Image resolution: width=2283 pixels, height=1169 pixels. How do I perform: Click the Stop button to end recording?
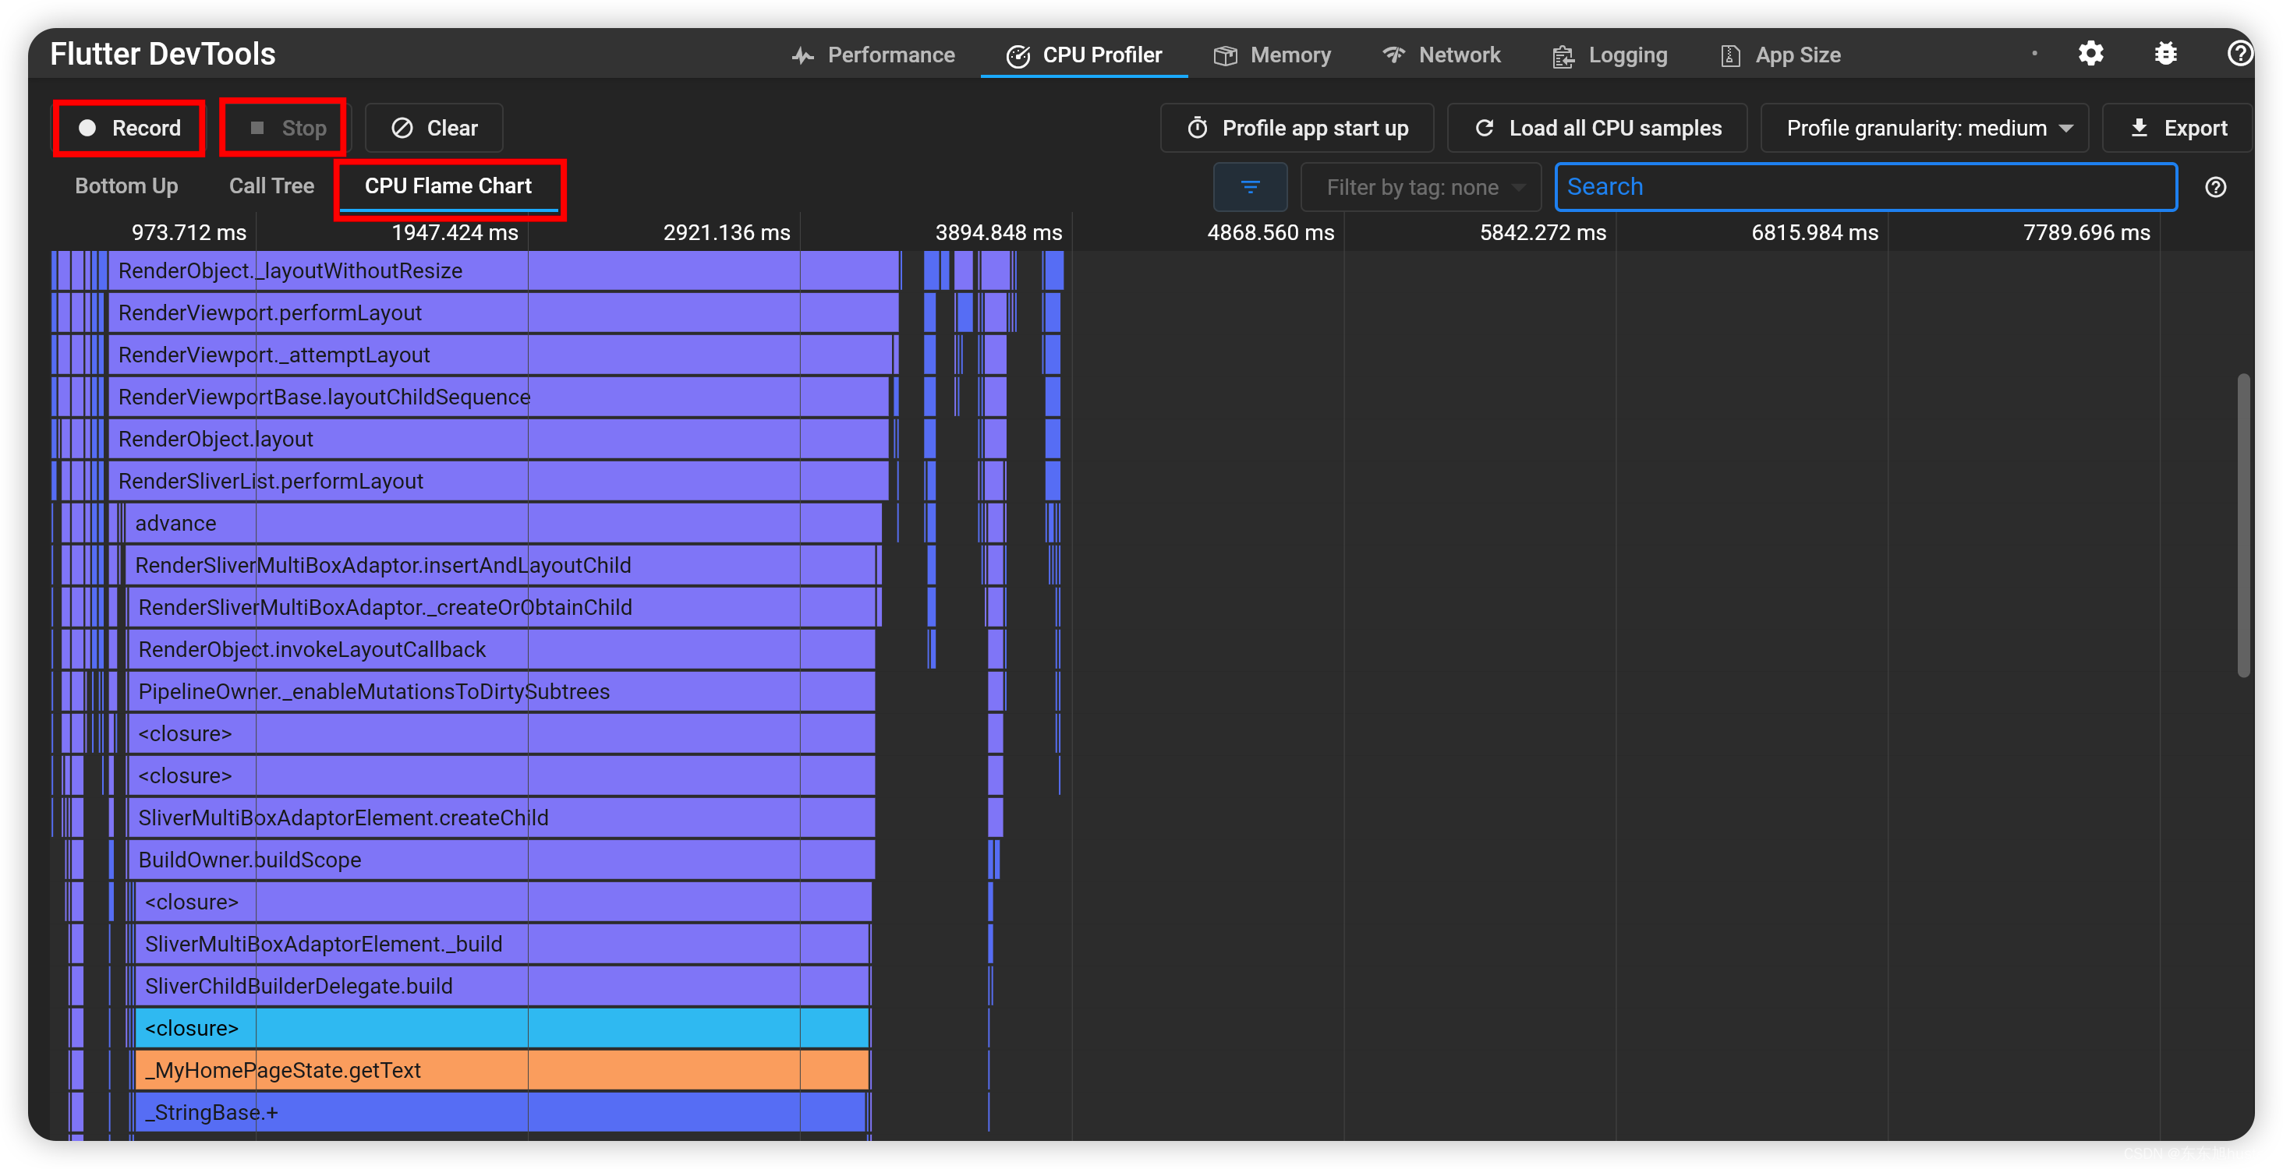point(281,127)
